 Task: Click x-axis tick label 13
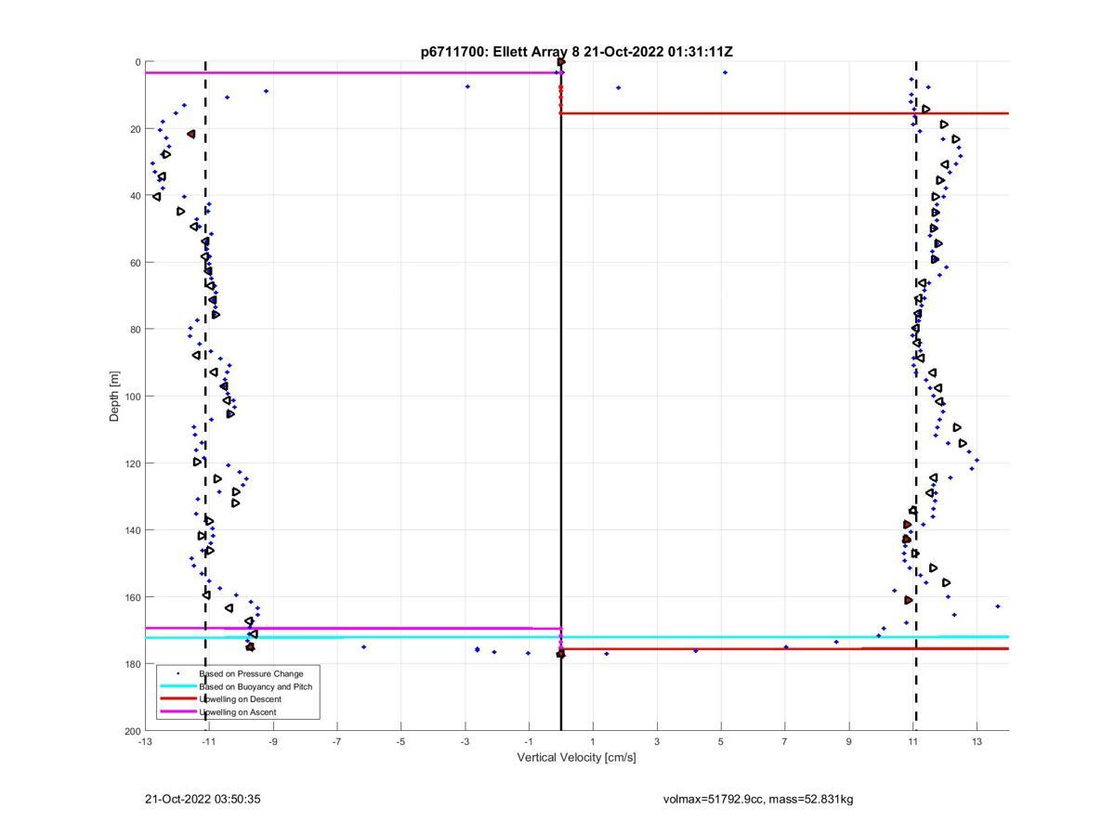pyautogui.click(x=977, y=741)
